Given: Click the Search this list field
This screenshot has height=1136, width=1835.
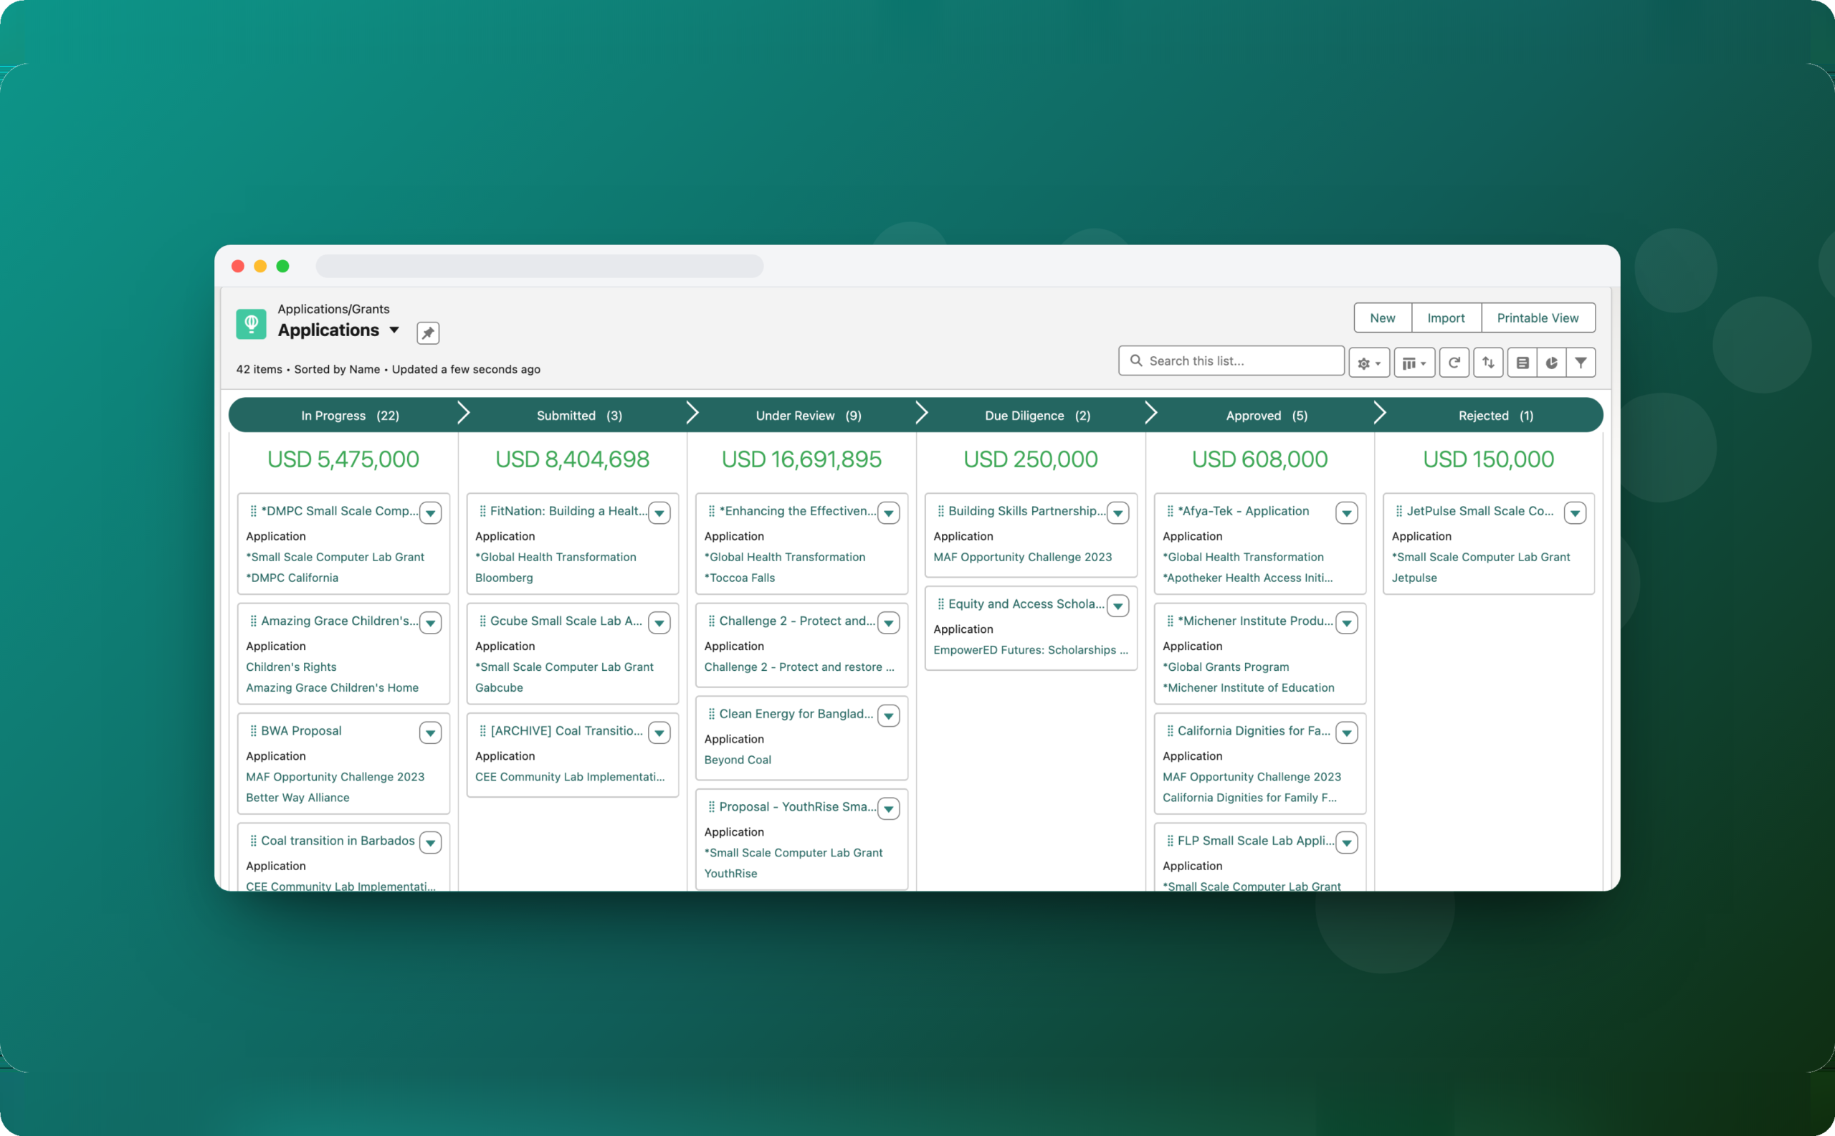Looking at the screenshot, I should [x=1231, y=361].
